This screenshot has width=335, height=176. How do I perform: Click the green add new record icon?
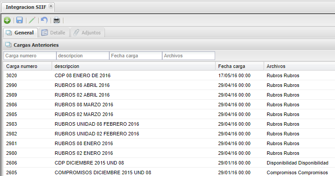pos(7,20)
